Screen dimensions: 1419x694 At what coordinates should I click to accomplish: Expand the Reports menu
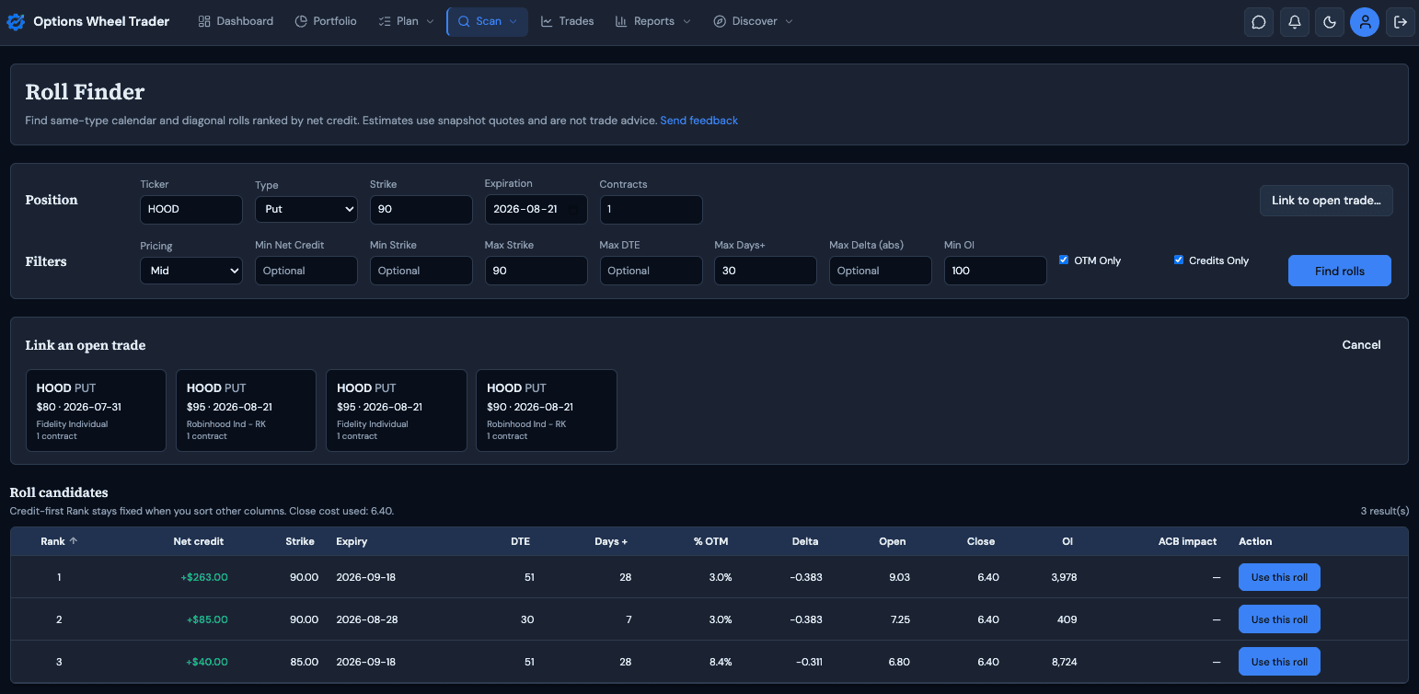click(x=652, y=21)
